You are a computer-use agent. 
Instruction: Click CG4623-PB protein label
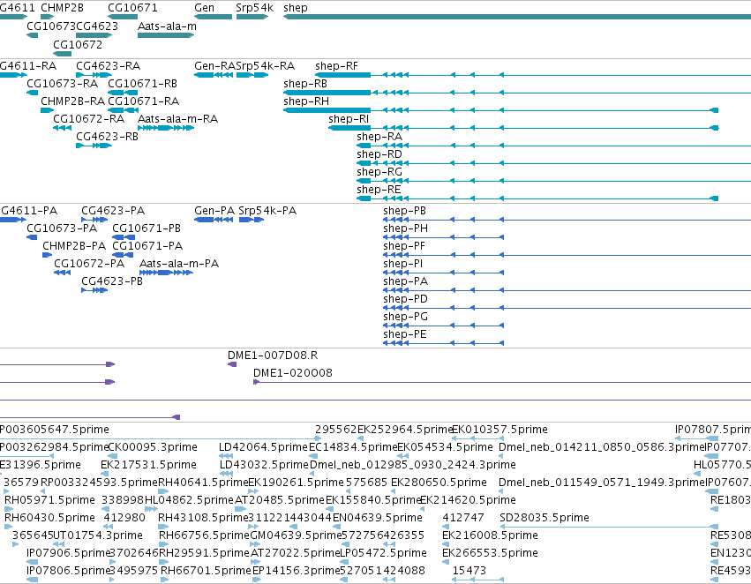point(112,281)
